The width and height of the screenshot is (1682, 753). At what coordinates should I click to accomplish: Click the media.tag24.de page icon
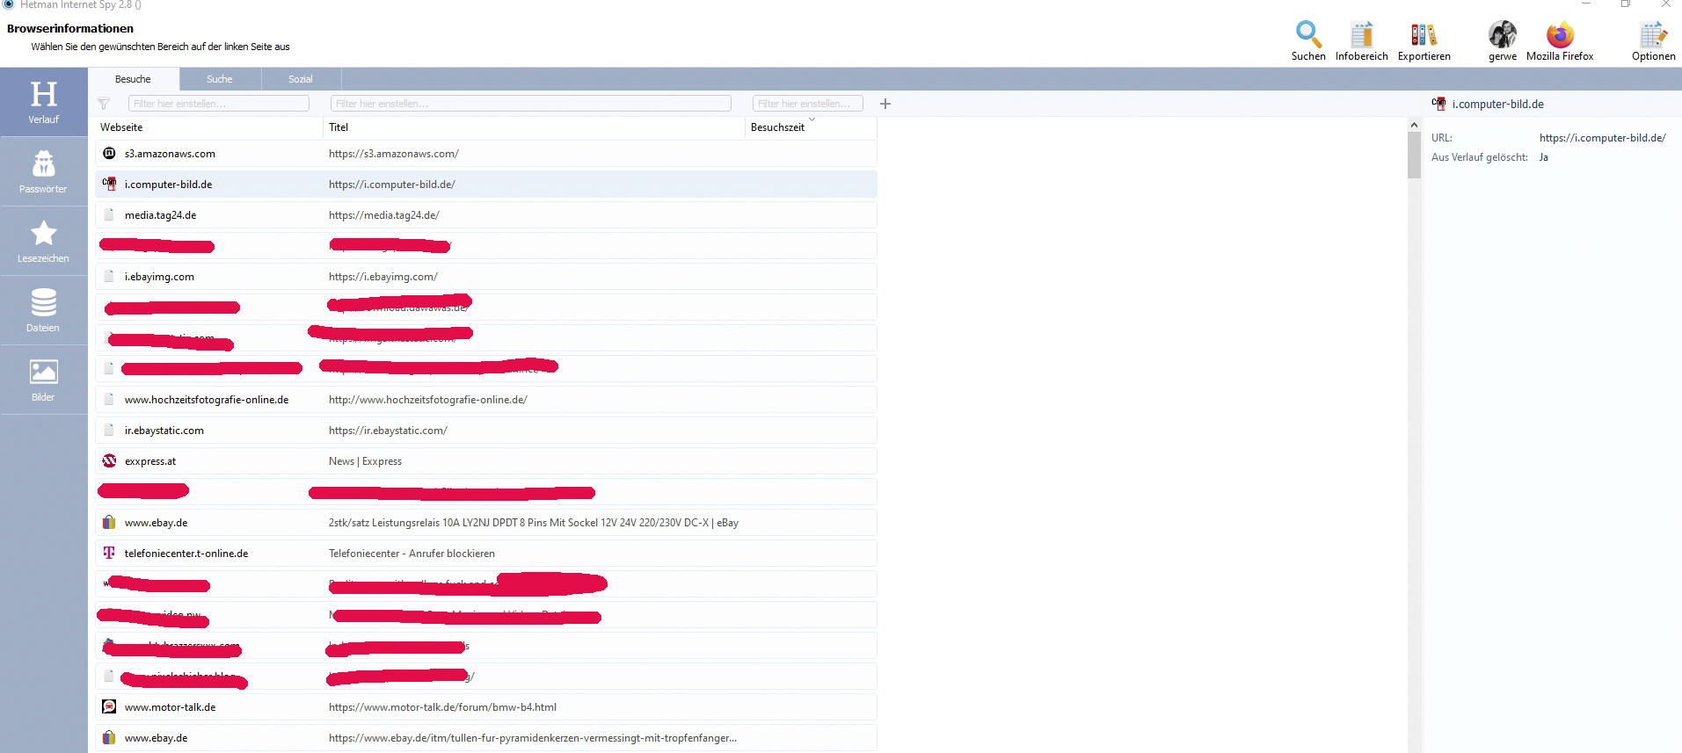pos(109,214)
